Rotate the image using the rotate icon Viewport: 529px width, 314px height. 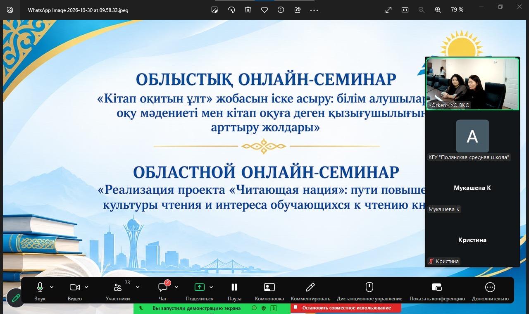click(x=231, y=10)
